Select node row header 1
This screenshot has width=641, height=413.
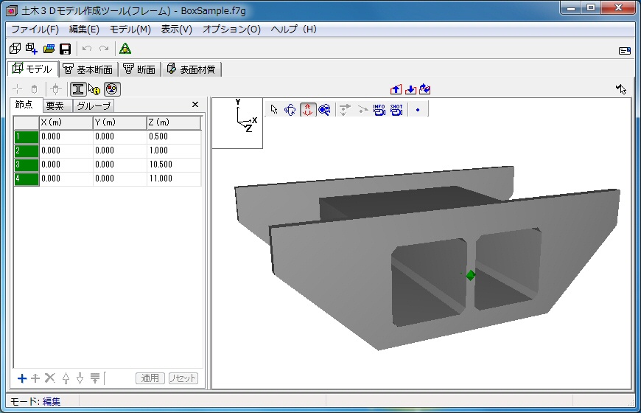pos(27,136)
